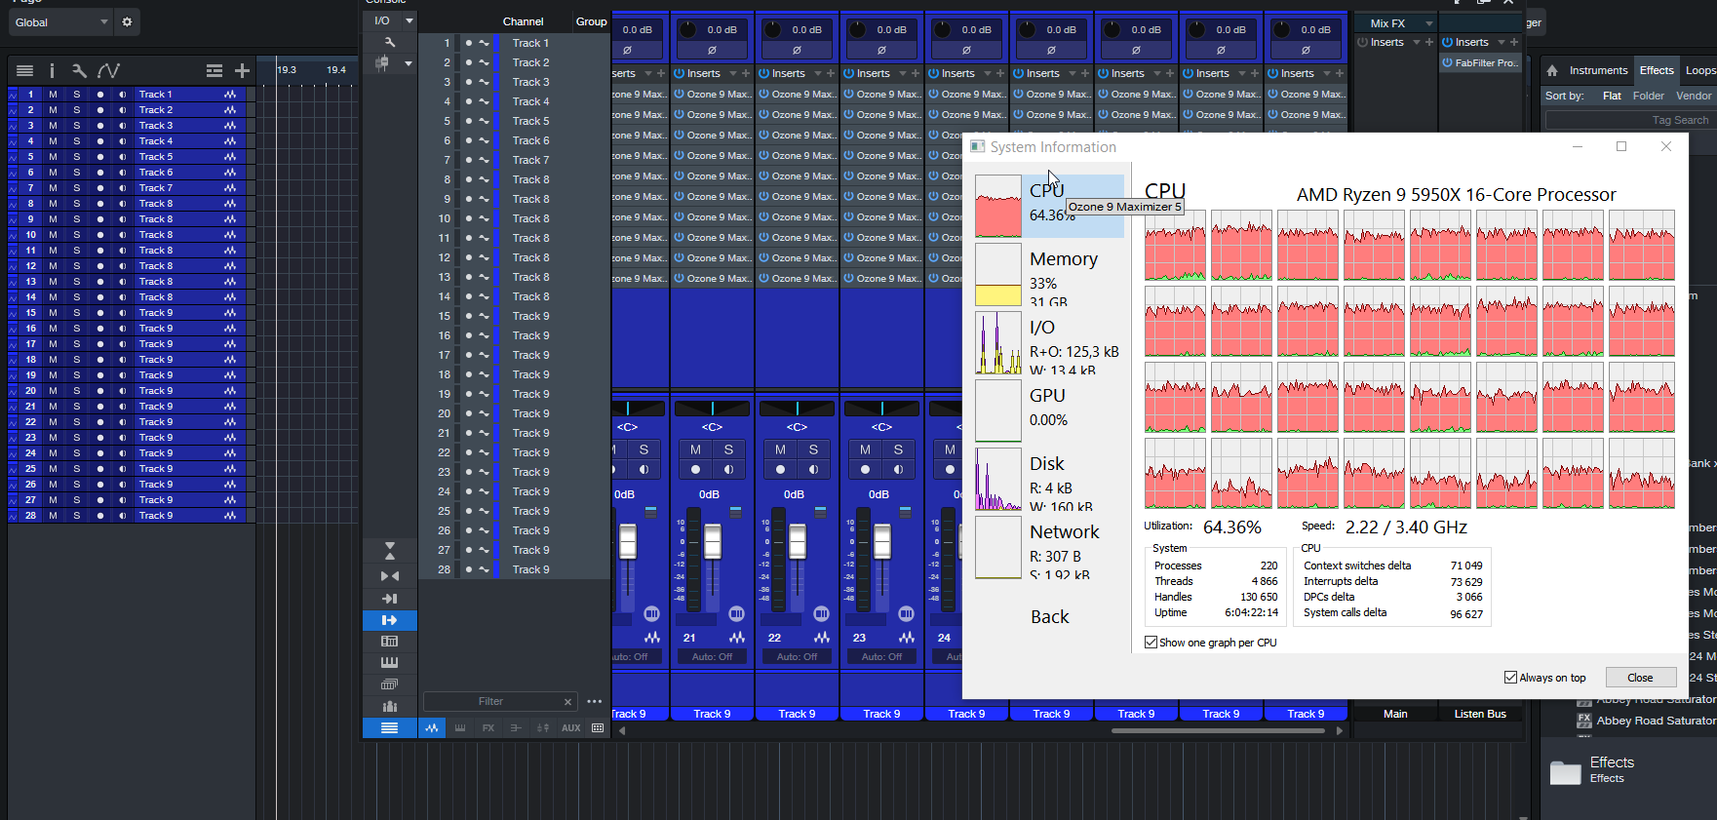Screen dimensions: 1717x820
Task: Solo channel 23 in the mixer
Action: 898,449
